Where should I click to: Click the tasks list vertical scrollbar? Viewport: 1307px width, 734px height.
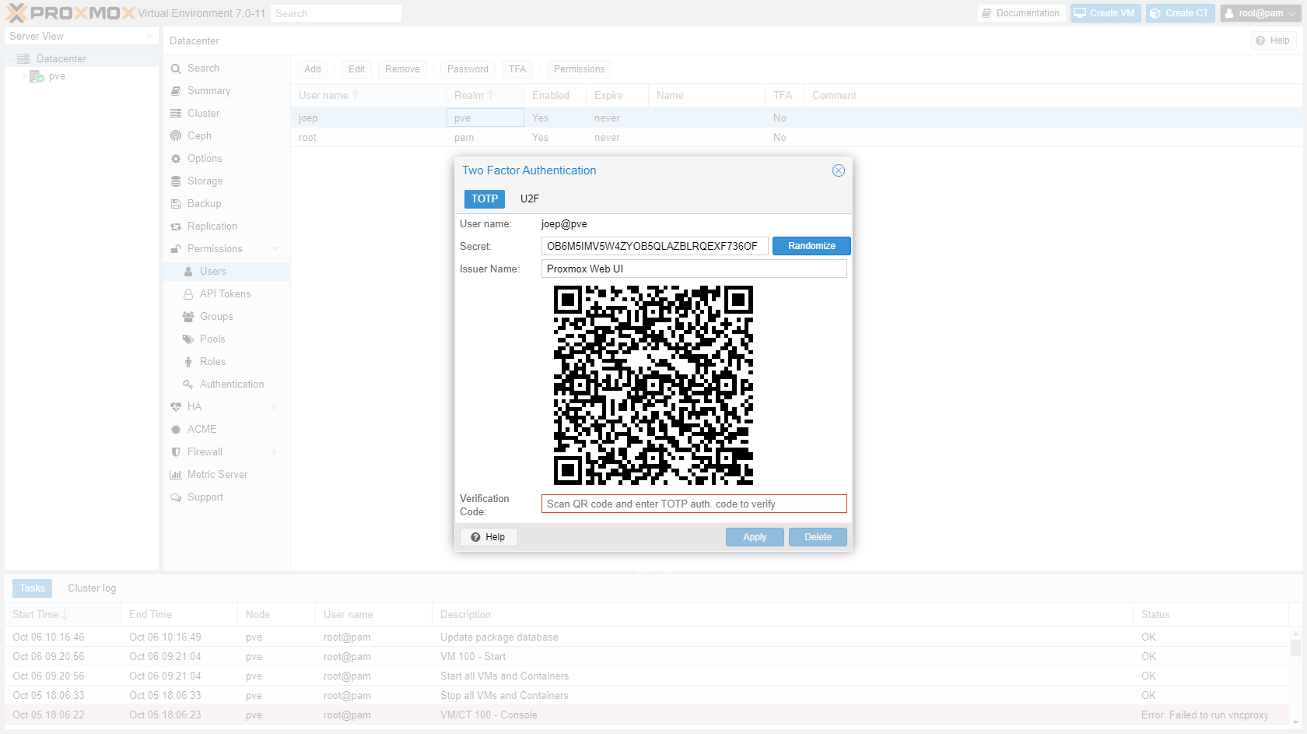pyautogui.click(x=1295, y=676)
